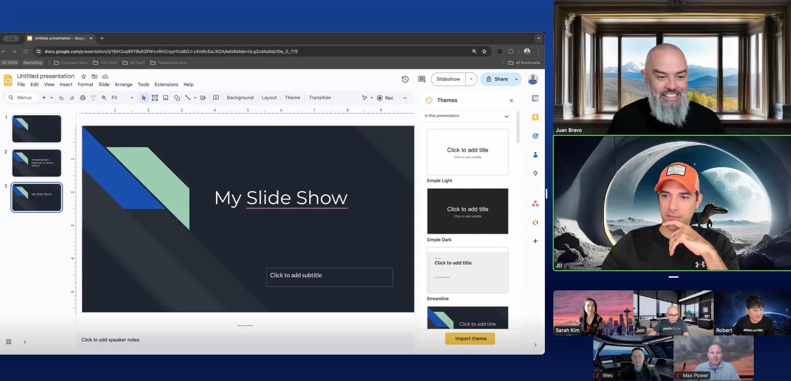Screen dimensions: 791x381
Task: Click the Layout toolbar button
Action: pyautogui.click(x=269, y=98)
